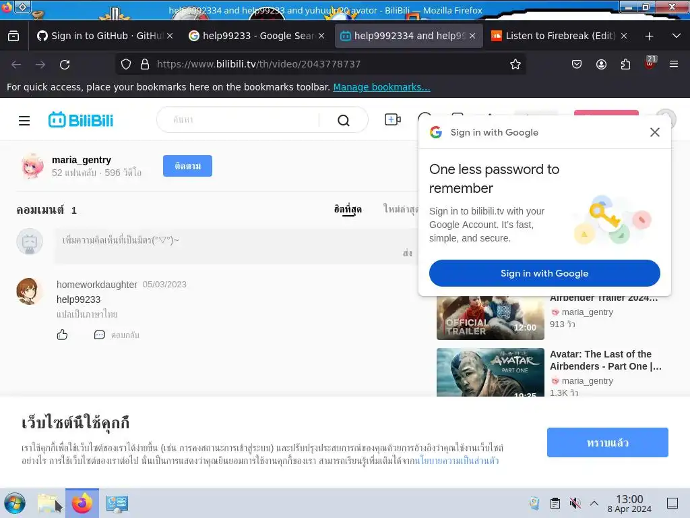Open the muted volume tray icon
The image size is (690, 518).
click(x=575, y=503)
